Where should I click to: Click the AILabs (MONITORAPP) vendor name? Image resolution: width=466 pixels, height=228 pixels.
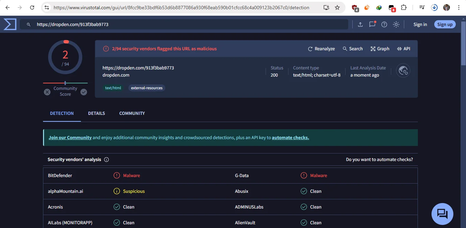tap(70, 223)
